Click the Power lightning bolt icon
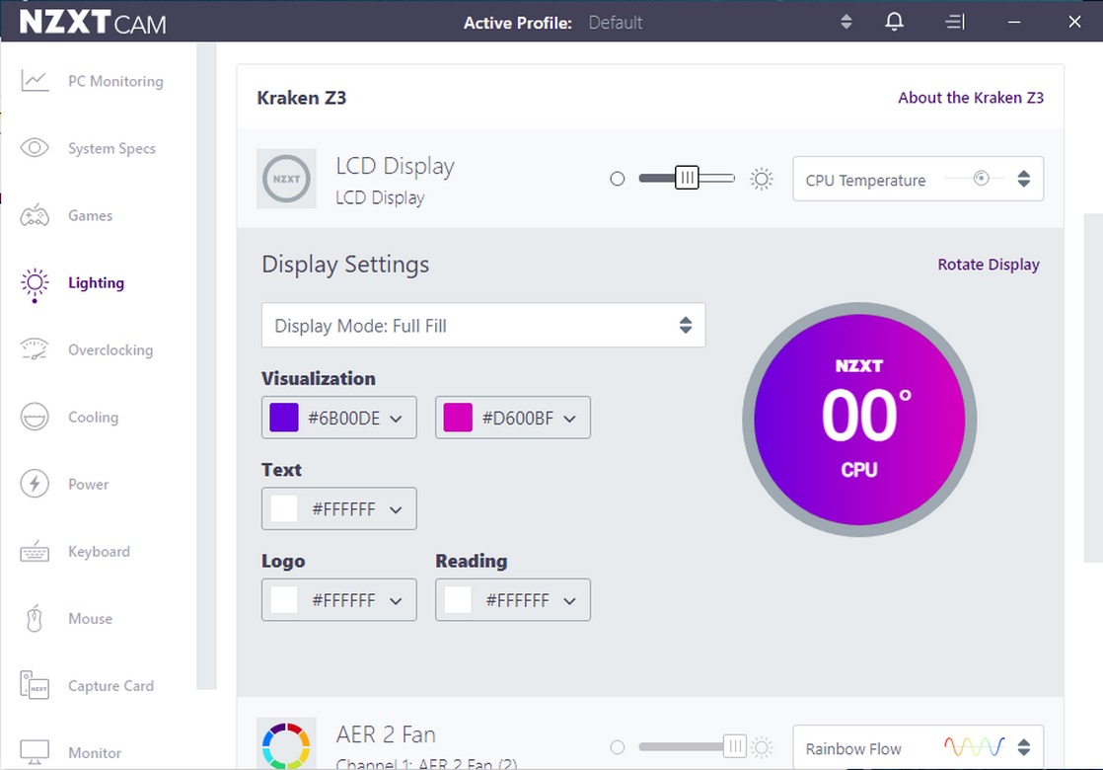The height and width of the screenshot is (770, 1103). click(35, 484)
